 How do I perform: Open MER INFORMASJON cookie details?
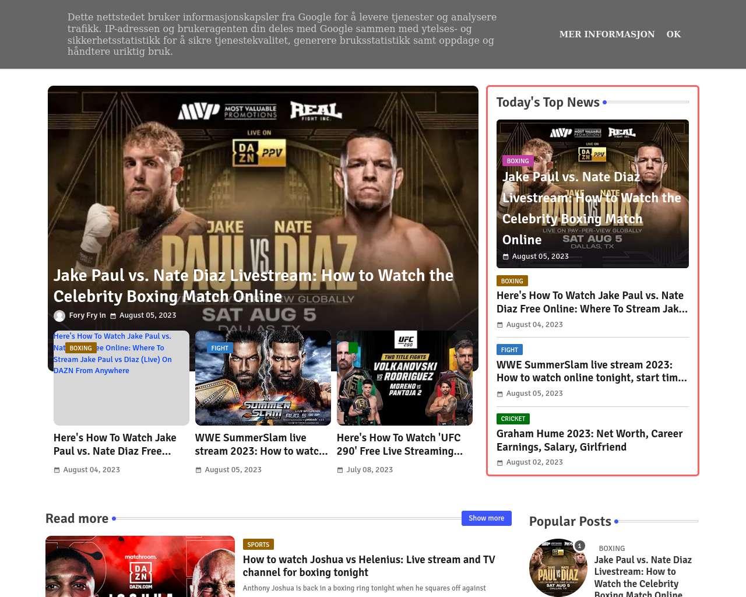[607, 34]
